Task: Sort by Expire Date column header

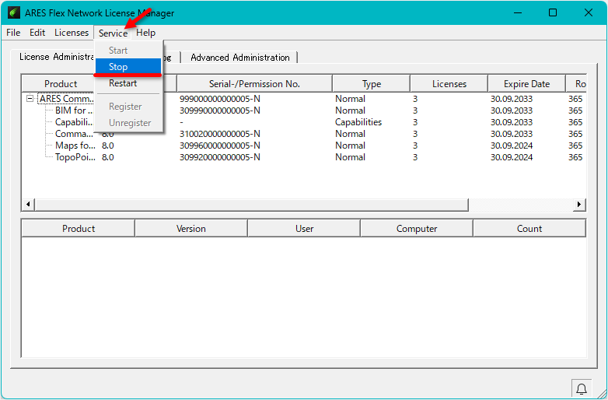Action: pyautogui.click(x=526, y=84)
